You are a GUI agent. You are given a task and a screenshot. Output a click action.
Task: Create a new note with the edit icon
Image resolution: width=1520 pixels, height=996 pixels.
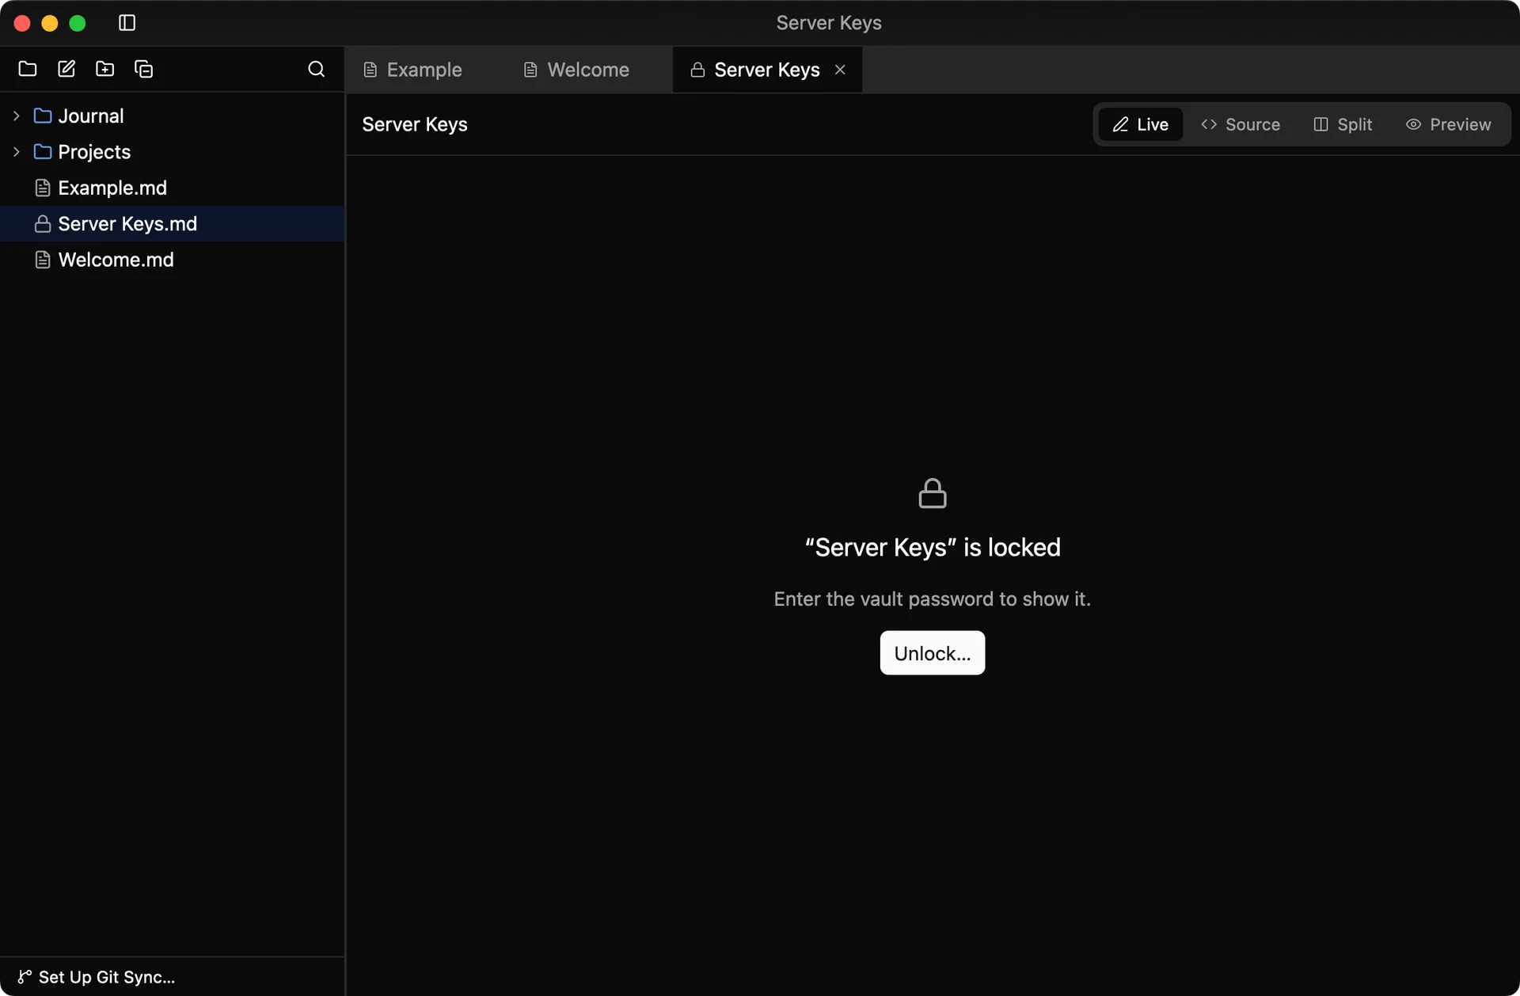click(x=66, y=69)
